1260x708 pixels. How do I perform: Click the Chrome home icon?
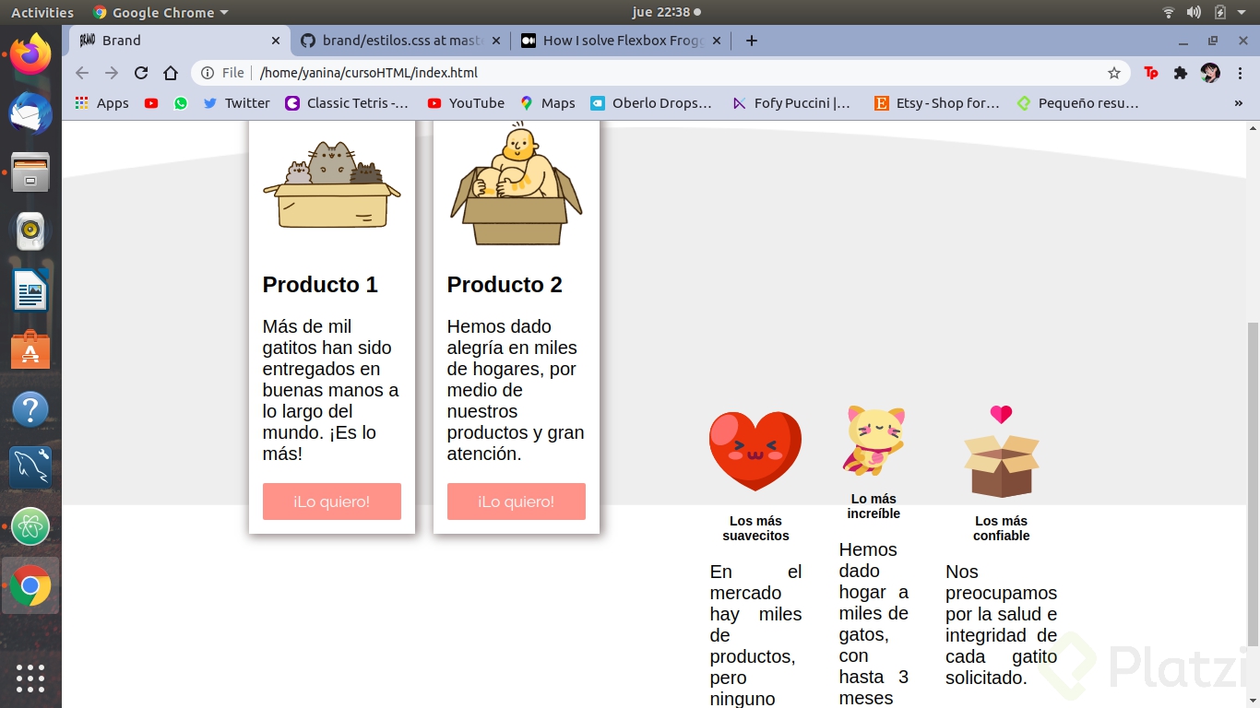click(170, 72)
